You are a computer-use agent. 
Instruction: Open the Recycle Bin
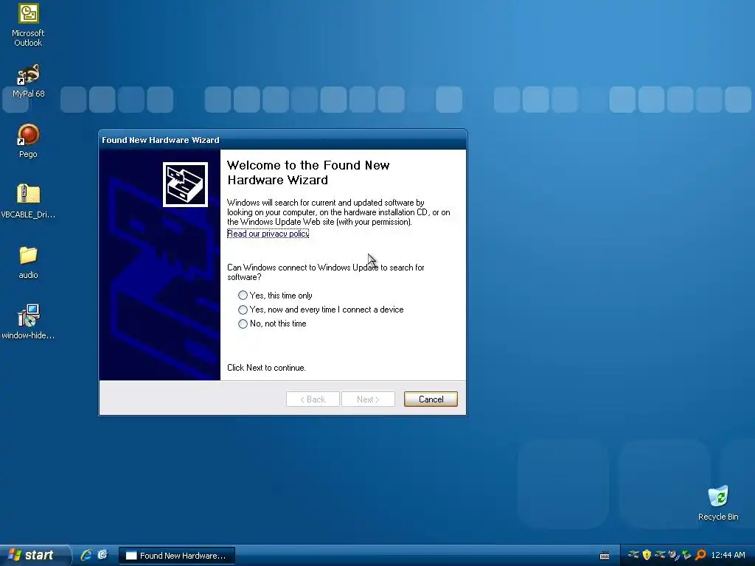[x=718, y=503]
